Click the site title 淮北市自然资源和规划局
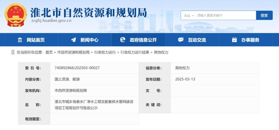 [88, 12]
